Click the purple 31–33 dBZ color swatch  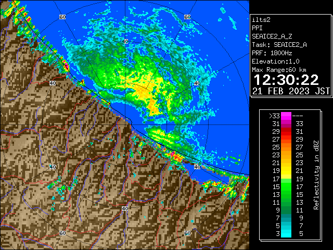coord(286,124)
